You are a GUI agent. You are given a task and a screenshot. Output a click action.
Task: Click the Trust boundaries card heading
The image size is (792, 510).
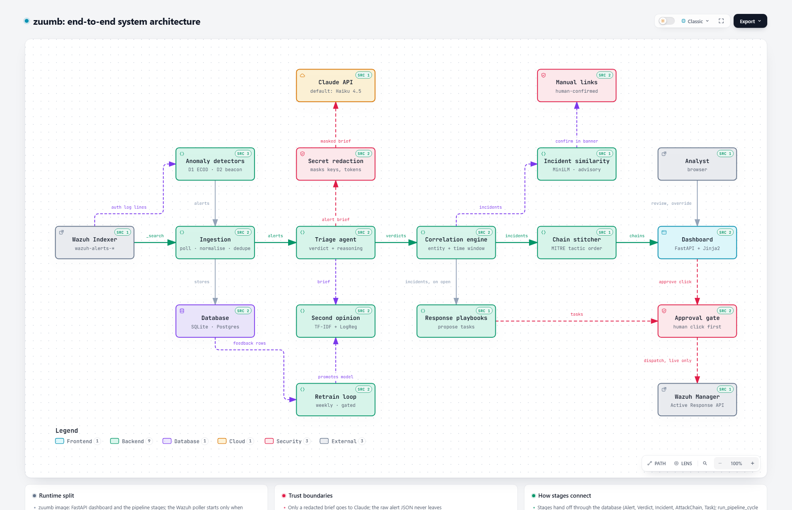311,496
